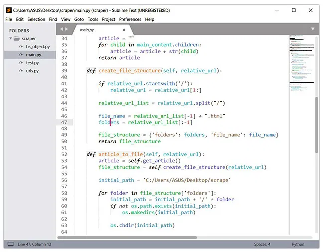Click the horizontal scrollbar below the editor
Image resolution: width=324 pixels, height=252 pixels.
[x=127, y=237]
